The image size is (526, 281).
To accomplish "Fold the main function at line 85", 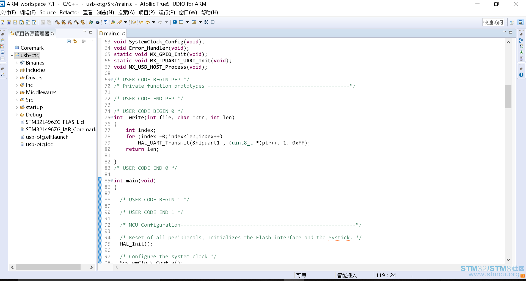I will point(112,181).
